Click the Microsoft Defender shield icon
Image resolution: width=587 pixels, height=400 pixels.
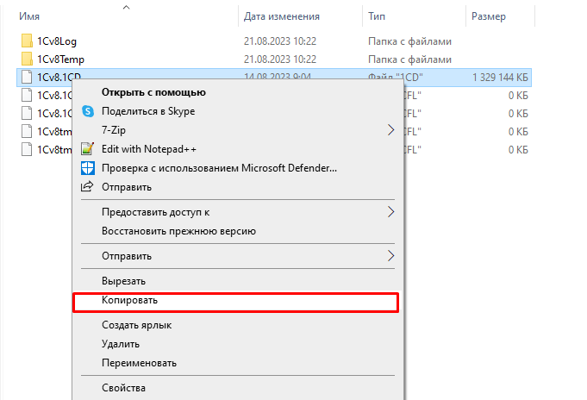[x=87, y=168]
